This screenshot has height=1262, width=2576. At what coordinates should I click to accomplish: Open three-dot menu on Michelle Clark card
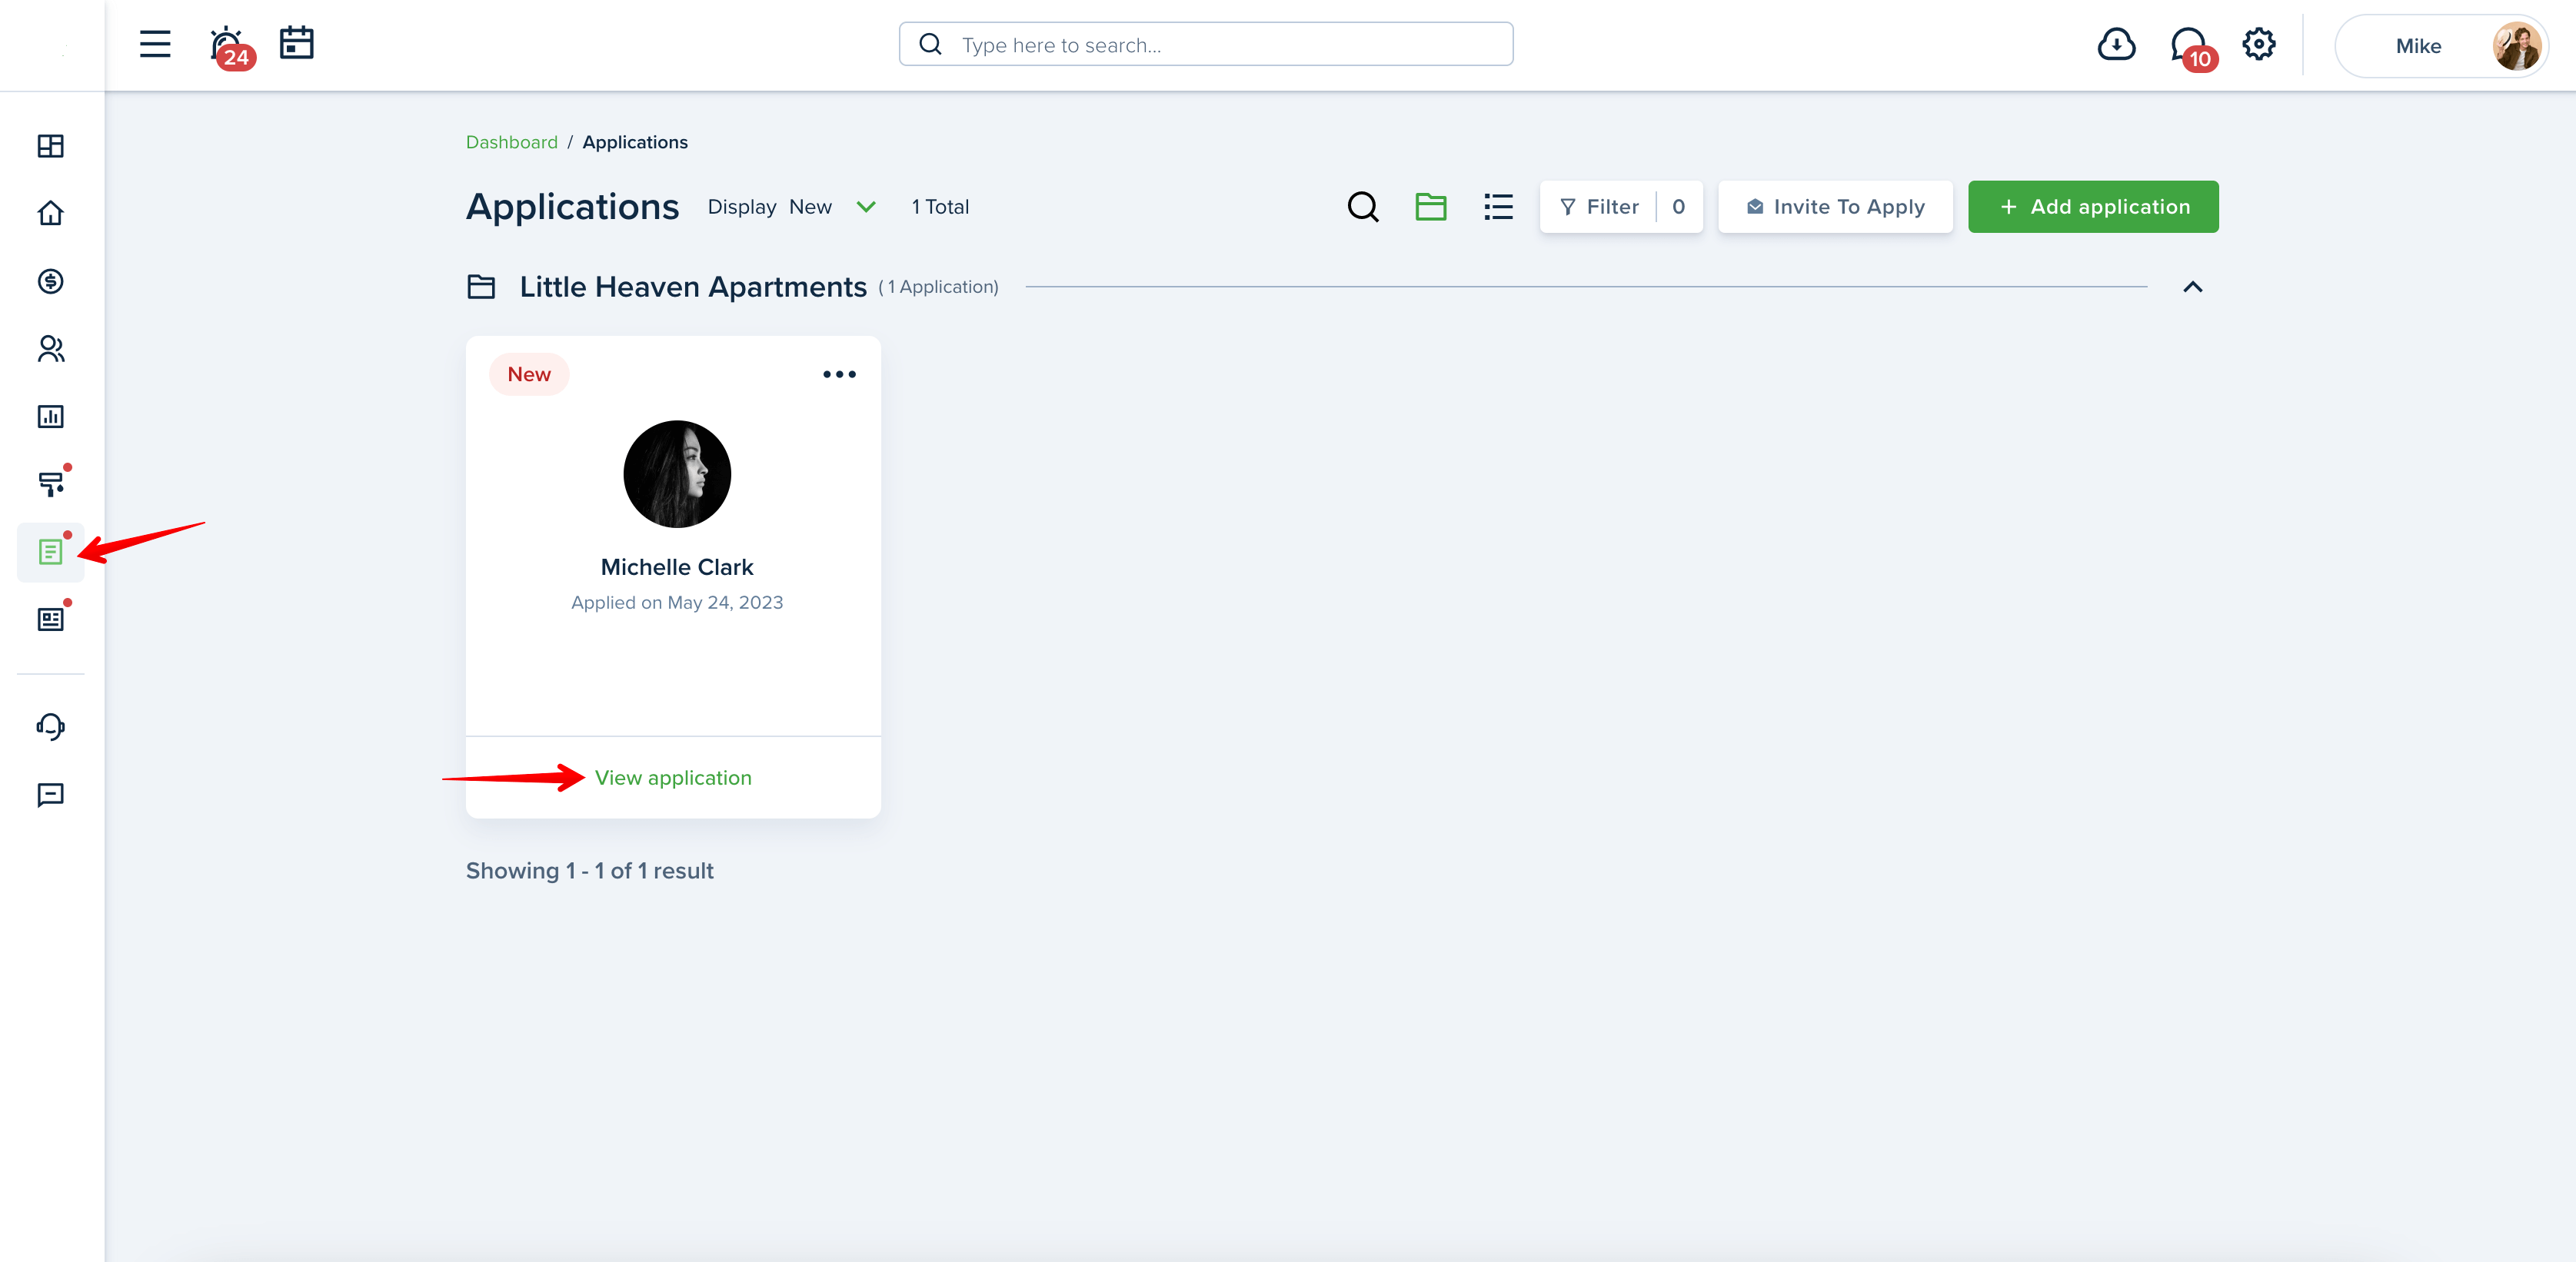coord(839,375)
